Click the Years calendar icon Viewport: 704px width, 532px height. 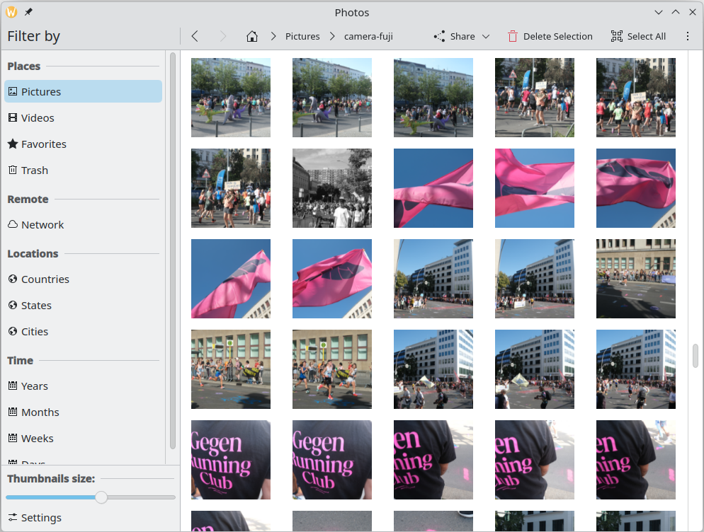tap(13, 386)
